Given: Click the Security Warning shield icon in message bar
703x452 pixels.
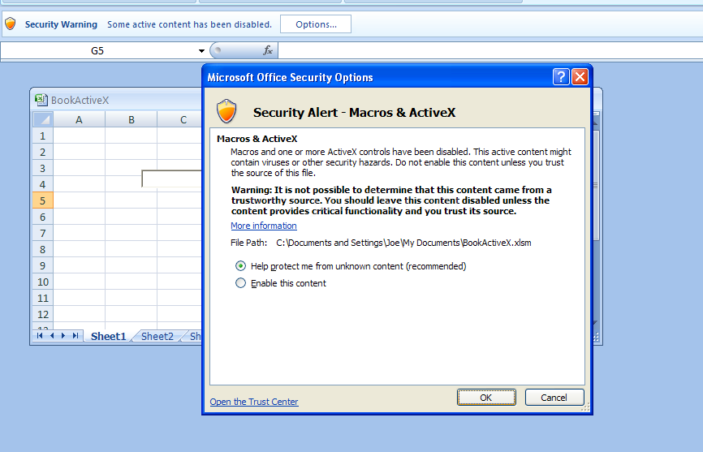Looking at the screenshot, I should pyautogui.click(x=11, y=24).
